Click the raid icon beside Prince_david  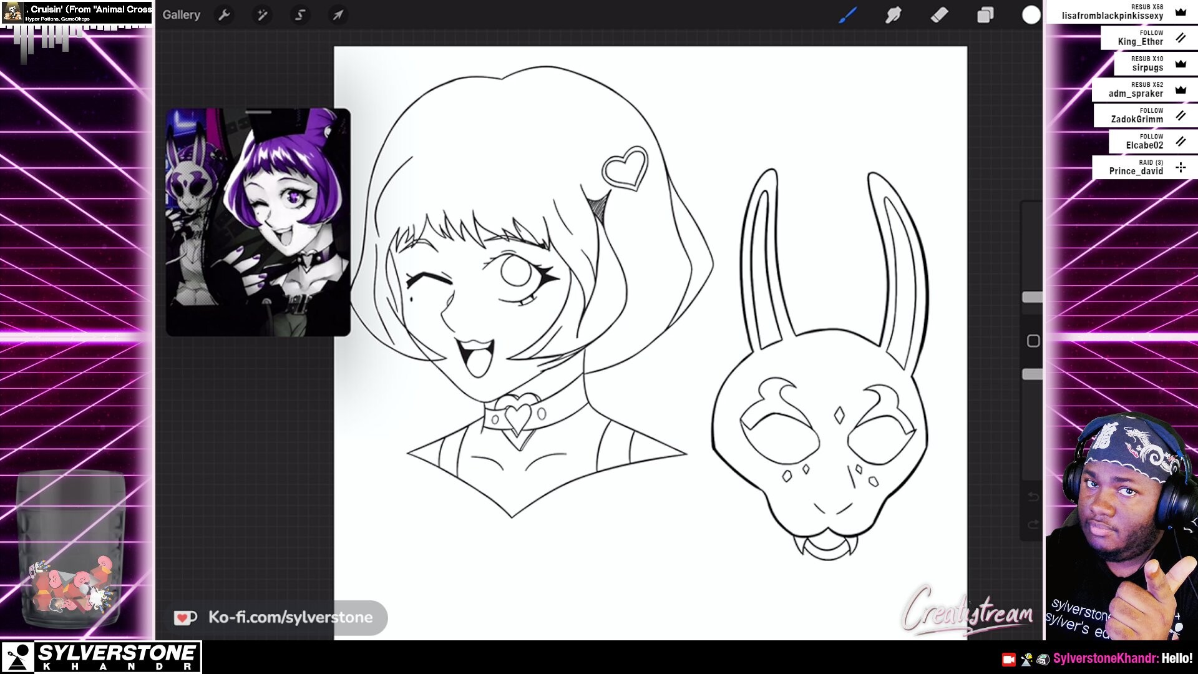pyautogui.click(x=1181, y=167)
